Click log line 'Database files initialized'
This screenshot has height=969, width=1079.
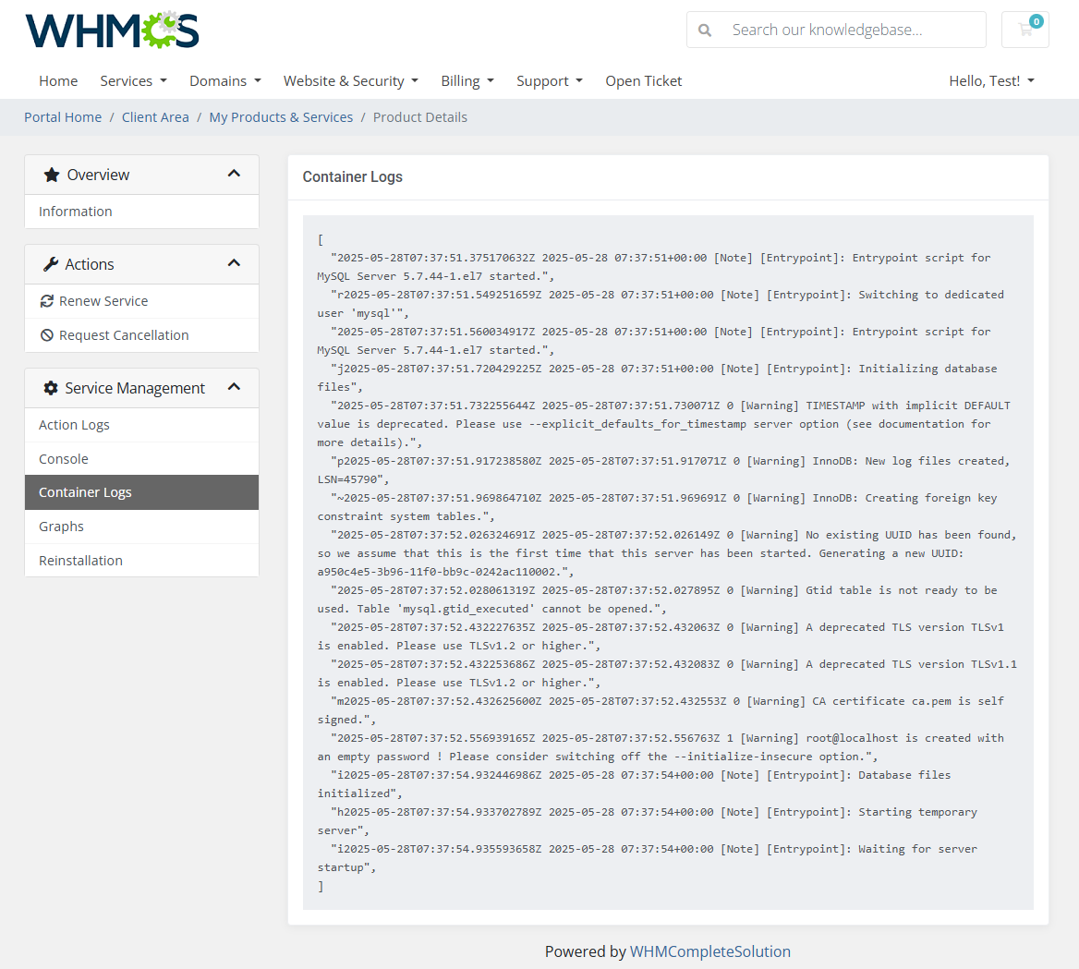coord(634,784)
